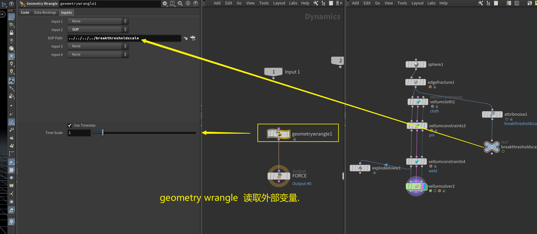Select the vellumcloth2 node
Screen dimensions: 537x234
(x=418, y=102)
